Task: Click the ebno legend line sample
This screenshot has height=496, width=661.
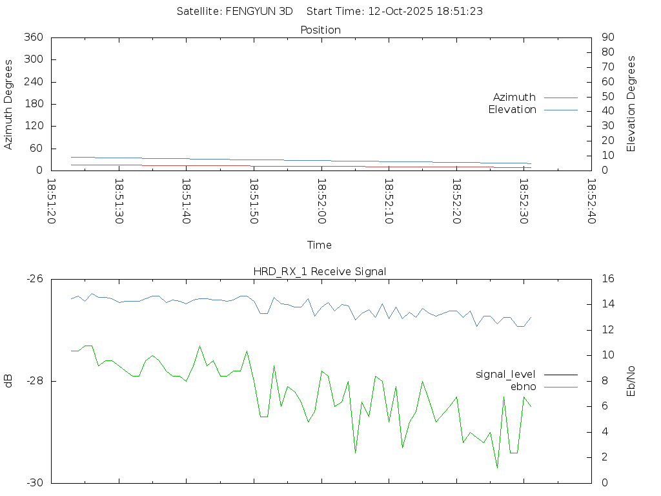Action: [560, 387]
